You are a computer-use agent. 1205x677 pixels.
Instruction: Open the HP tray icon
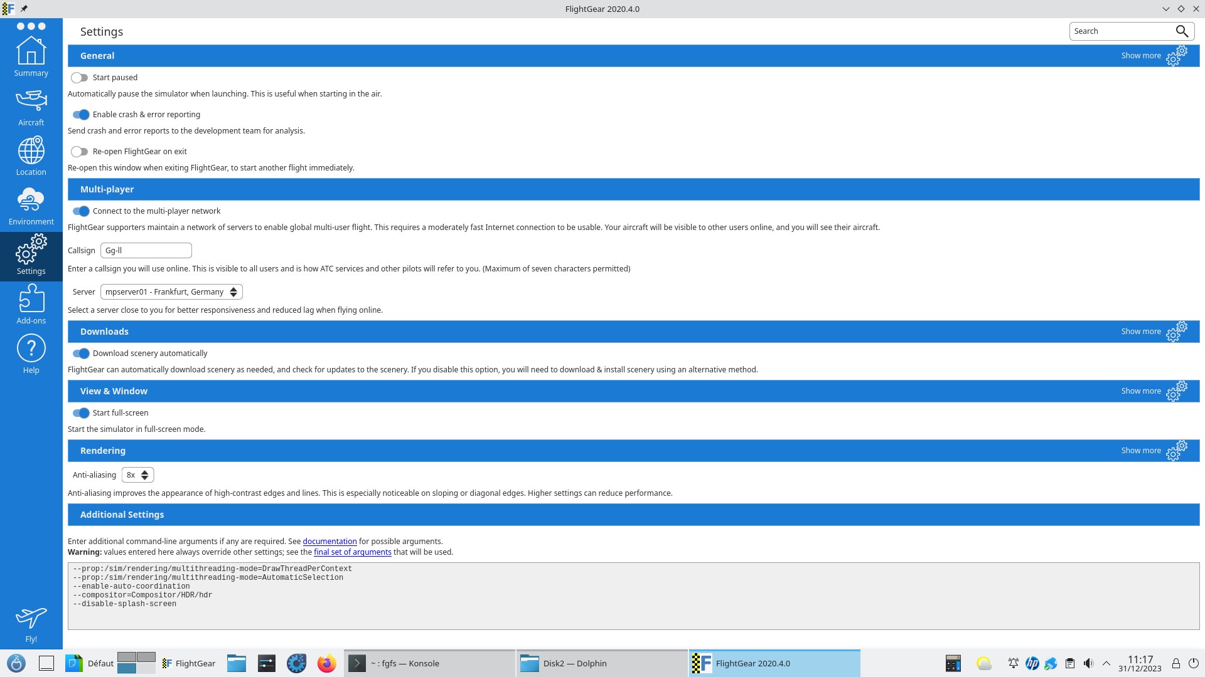point(1032,663)
